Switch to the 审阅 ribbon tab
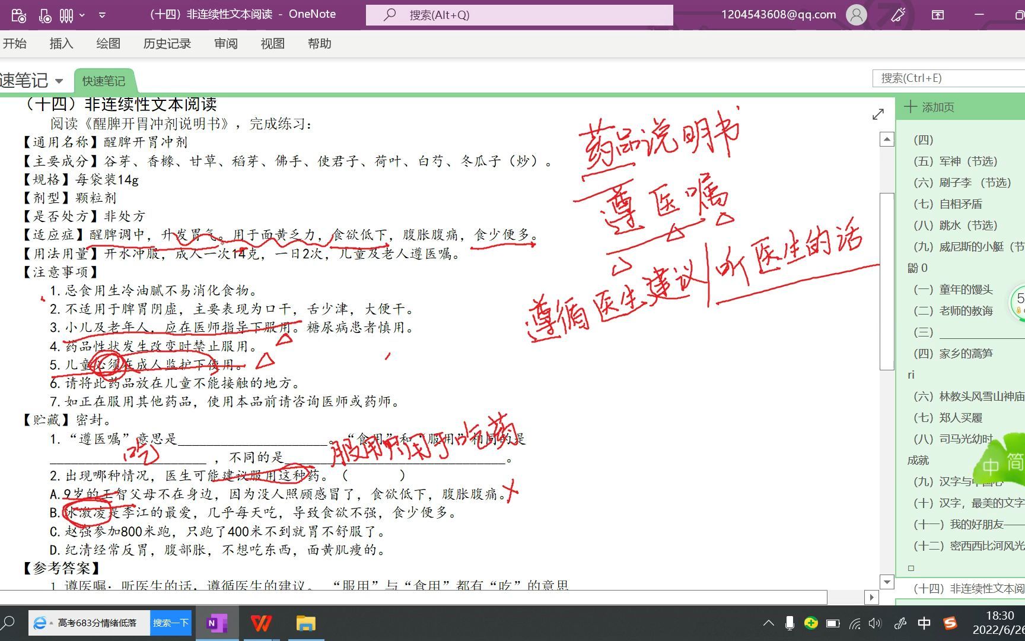 point(225,43)
